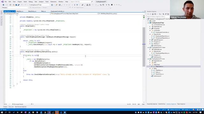This screenshot has height=114, width=204.
Task: Open the Debug menu
Action: pos(31,2)
